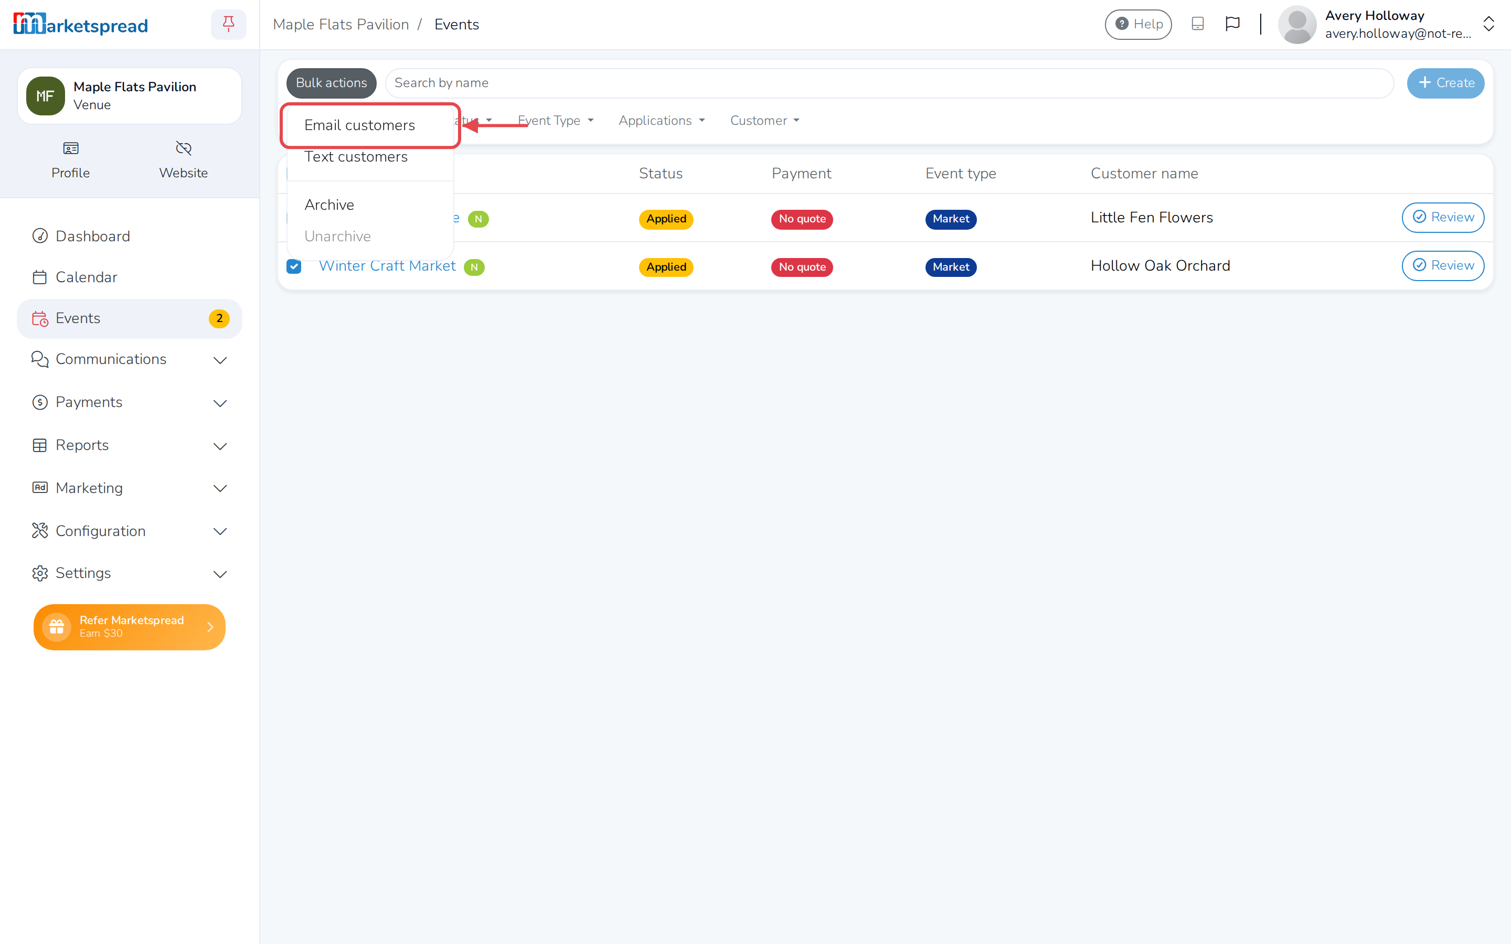The width and height of the screenshot is (1511, 944).
Task: Open the Customer filter dropdown
Action: (x=764, y=121)
